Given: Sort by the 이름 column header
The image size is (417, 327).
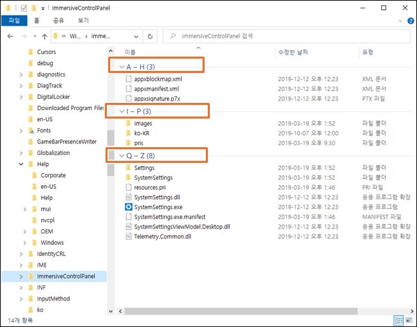Looking at the screenshot, I should (130, 52).
